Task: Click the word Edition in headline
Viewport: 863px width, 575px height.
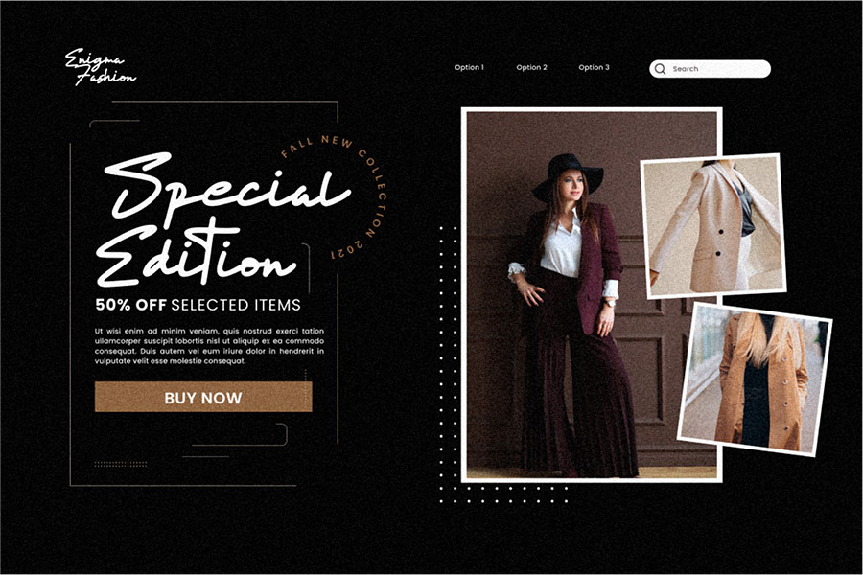Action: (197, 253)
